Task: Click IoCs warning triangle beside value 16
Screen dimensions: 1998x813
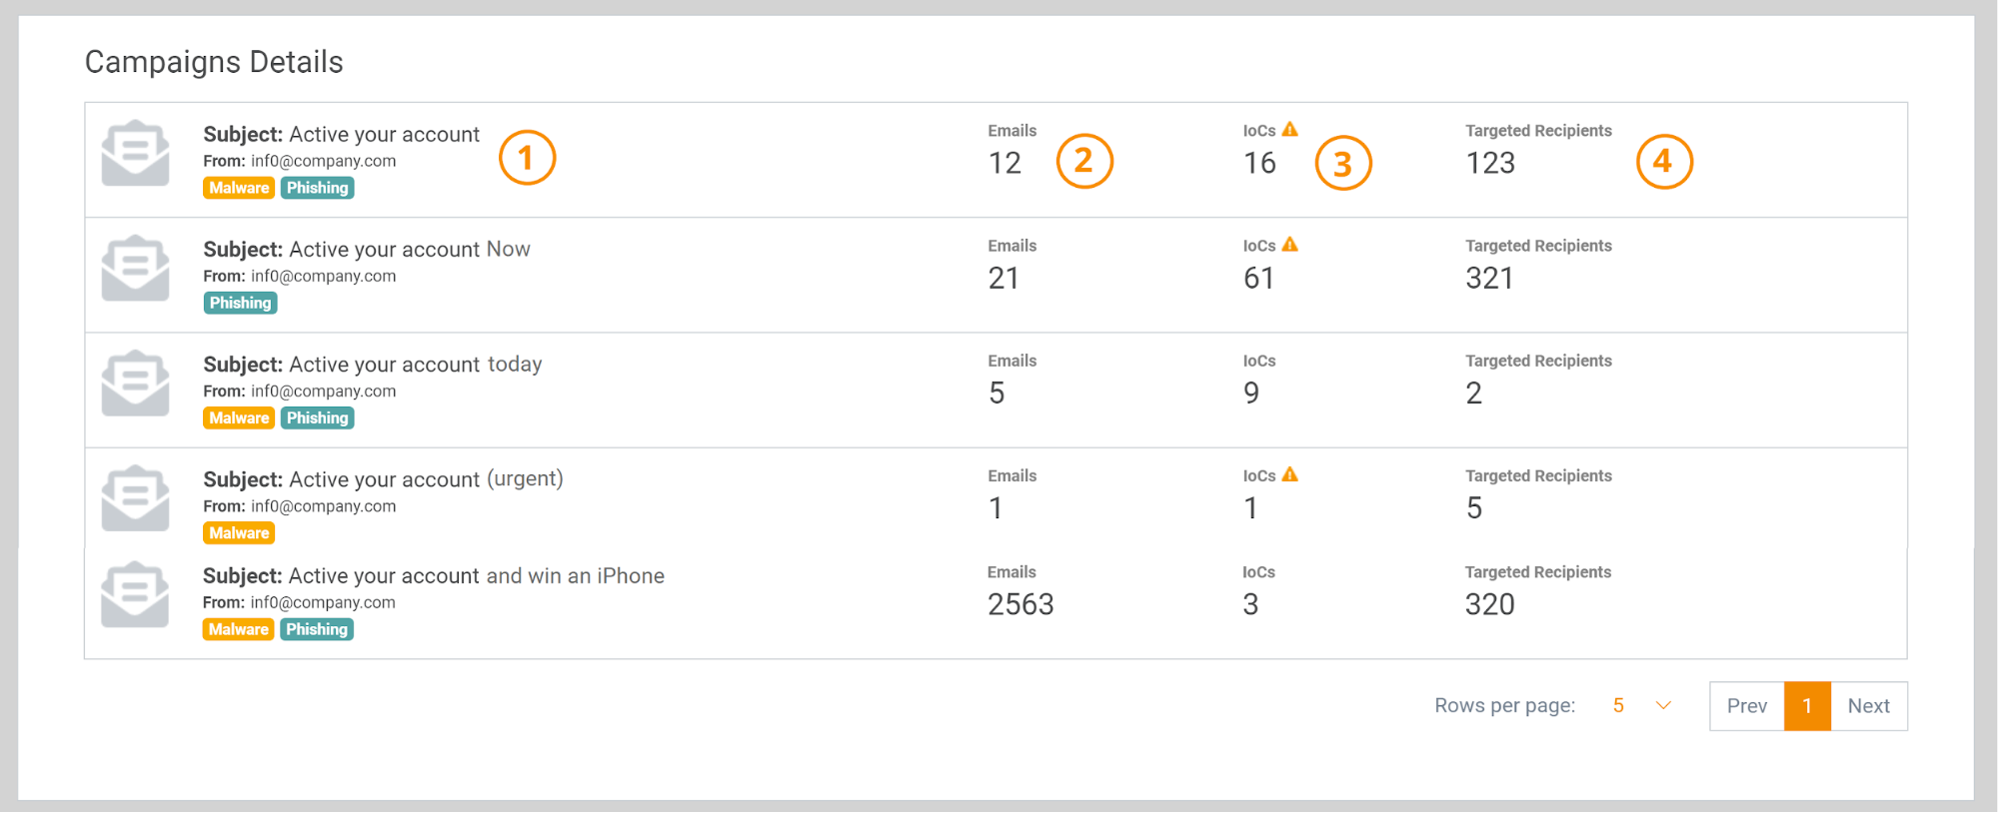Action: (1290, 130)
